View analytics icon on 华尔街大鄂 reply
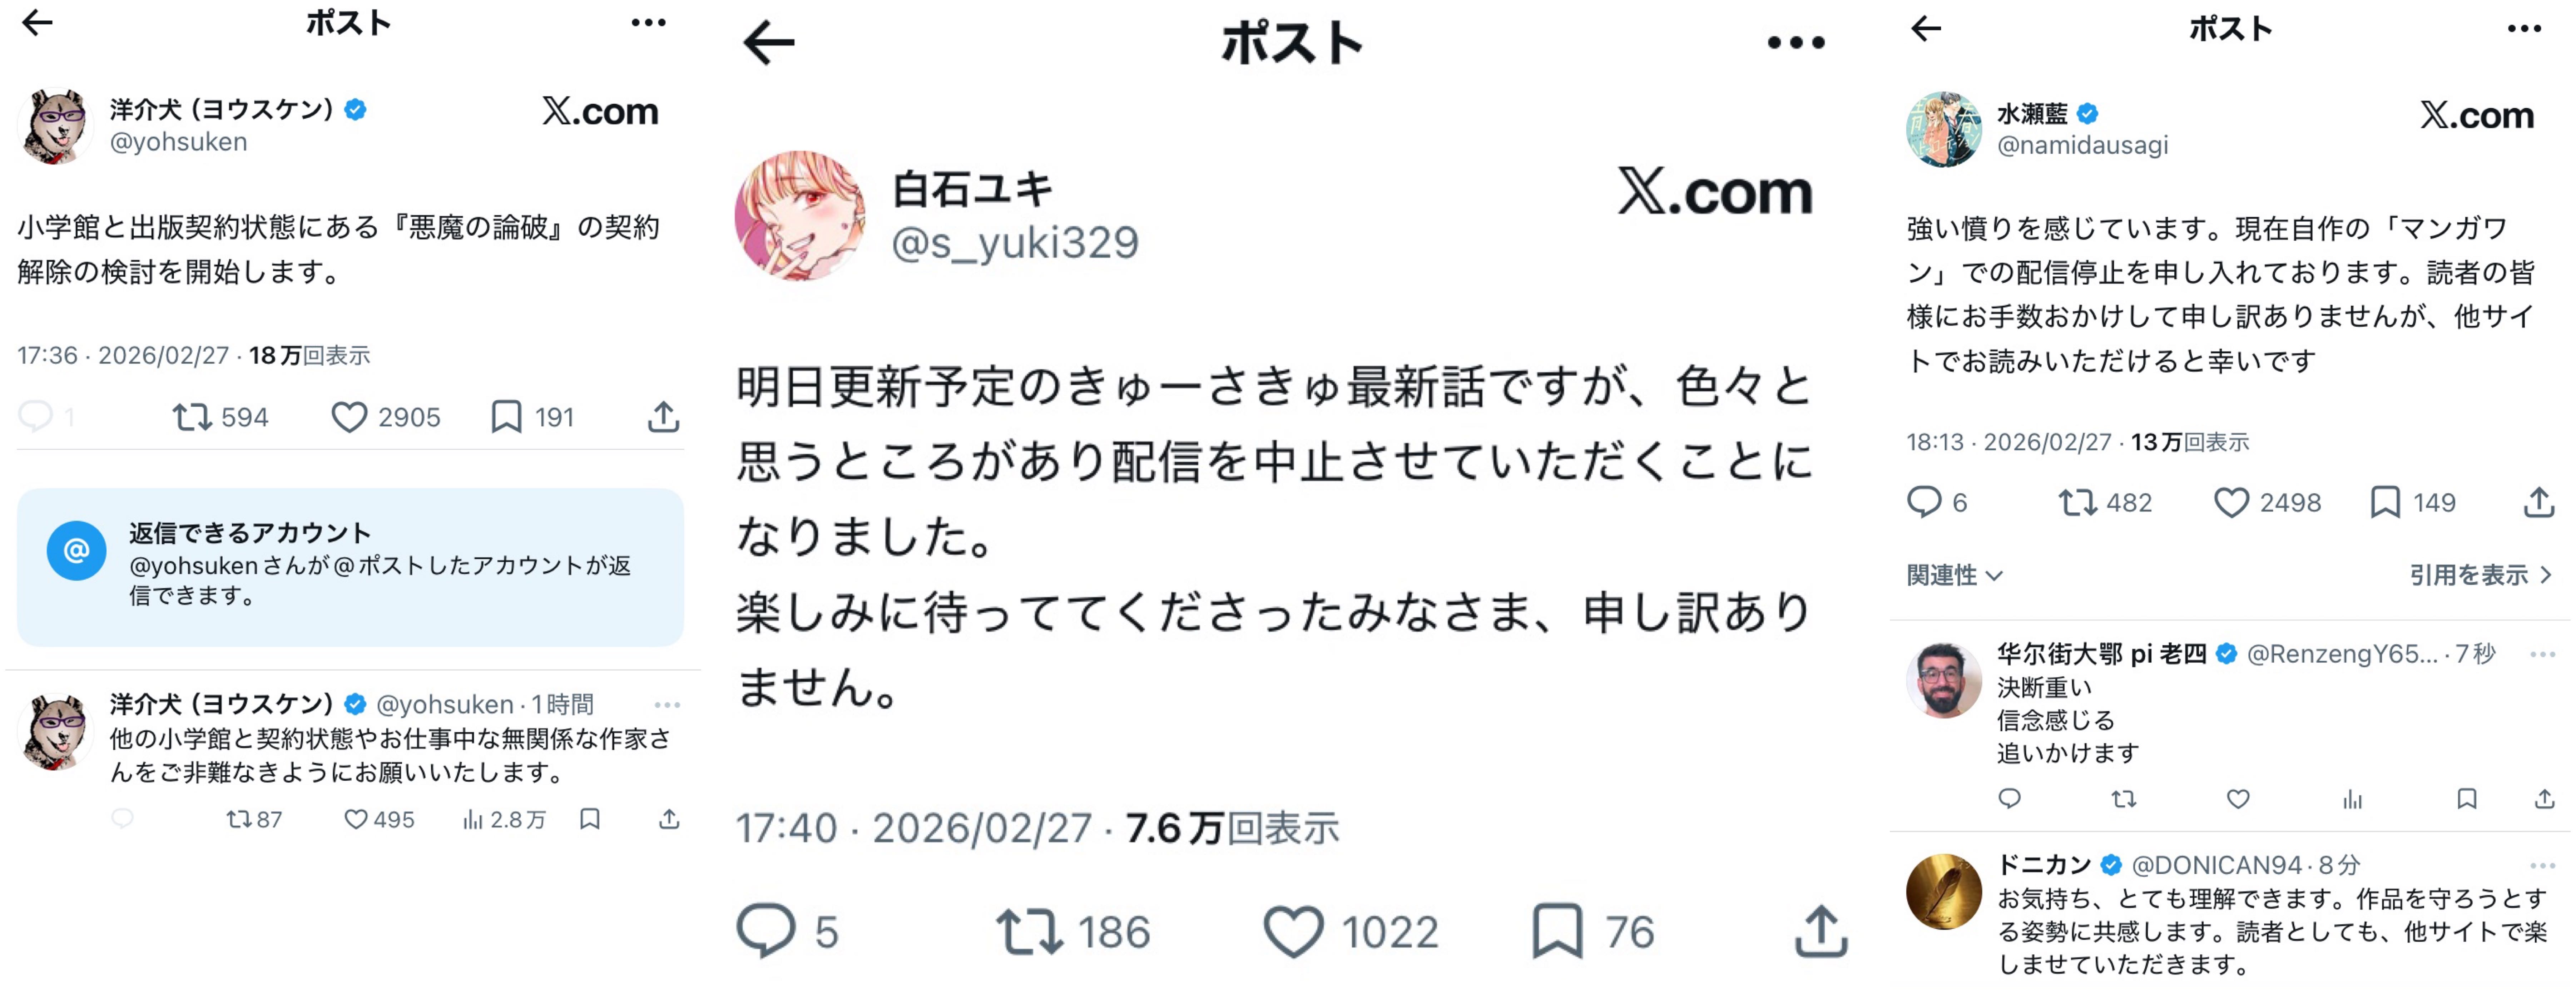2576x993 pixels. (2352, 799)
